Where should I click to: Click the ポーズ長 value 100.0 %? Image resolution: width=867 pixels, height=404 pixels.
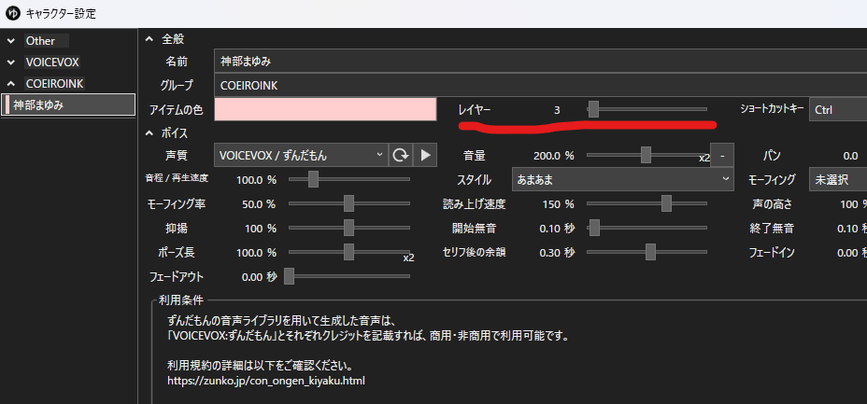[x=256, y=253]
